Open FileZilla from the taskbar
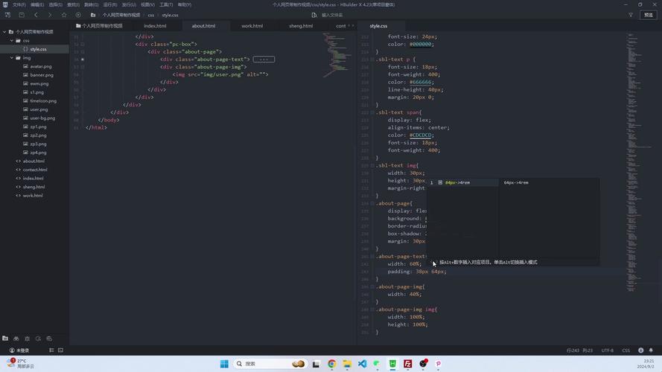 (408, 364)
